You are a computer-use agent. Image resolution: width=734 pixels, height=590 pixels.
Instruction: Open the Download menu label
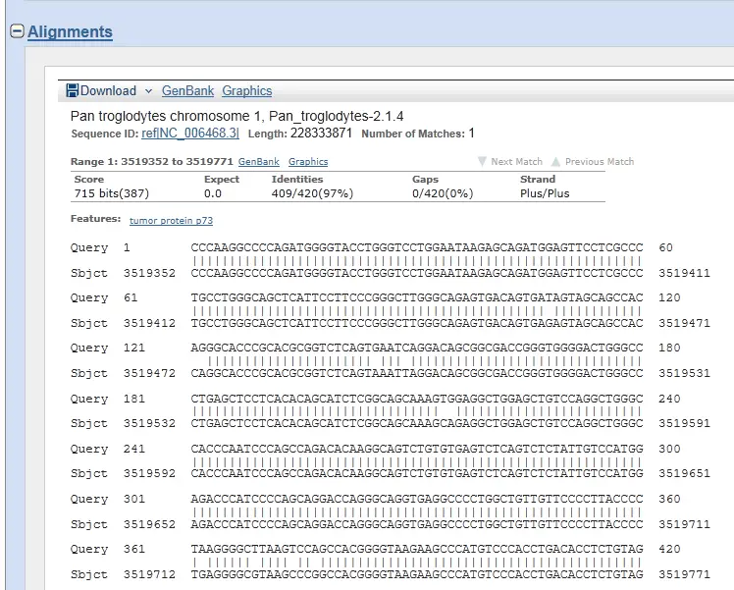pyautogui.click(x=108, y=90)
